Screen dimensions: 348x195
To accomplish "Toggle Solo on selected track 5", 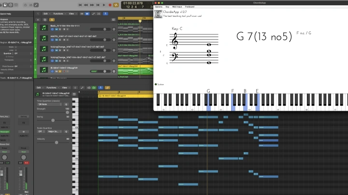I will coord(60,71).
